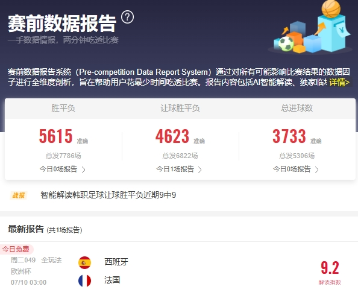
Task: Switch to the 胜平负 tab
Action: 63,108
